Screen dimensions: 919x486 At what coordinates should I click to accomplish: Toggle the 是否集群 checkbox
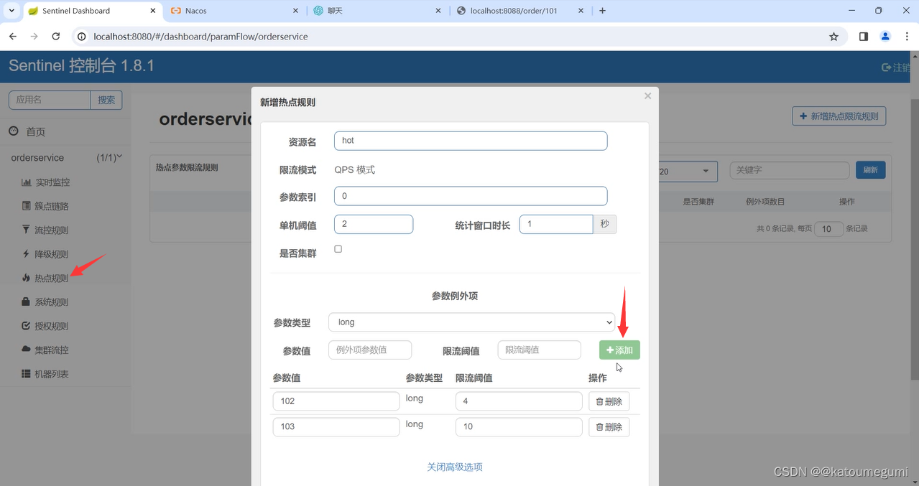pyautogui.click(x=338, y=249)
